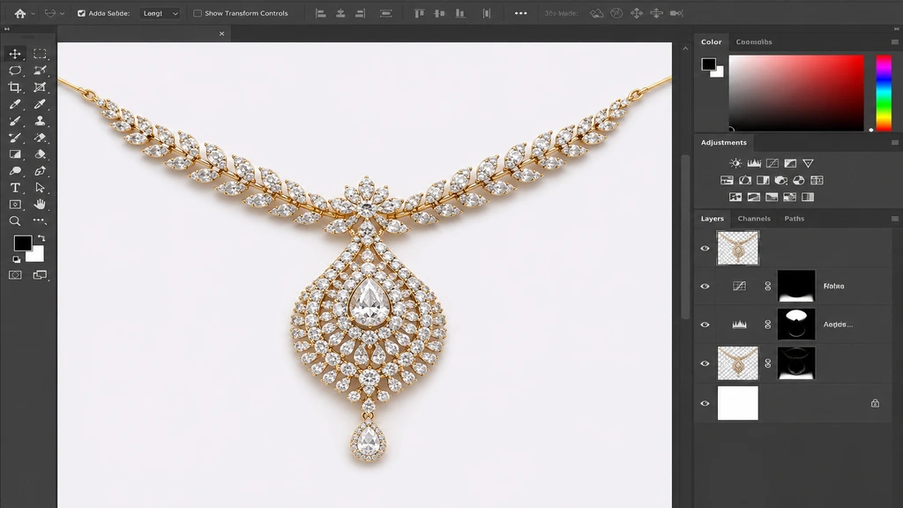Open the layer type dropdown in options bar
This screenshot has width=903, height=508.
coord(160,13)
